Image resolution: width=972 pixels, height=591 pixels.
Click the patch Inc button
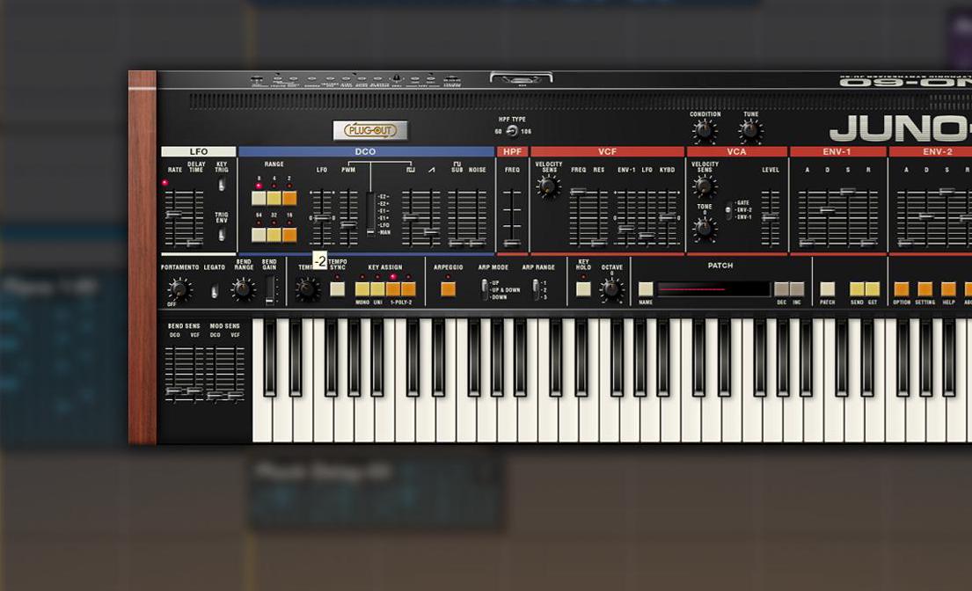pyautogui.click(x=797, y=288)
